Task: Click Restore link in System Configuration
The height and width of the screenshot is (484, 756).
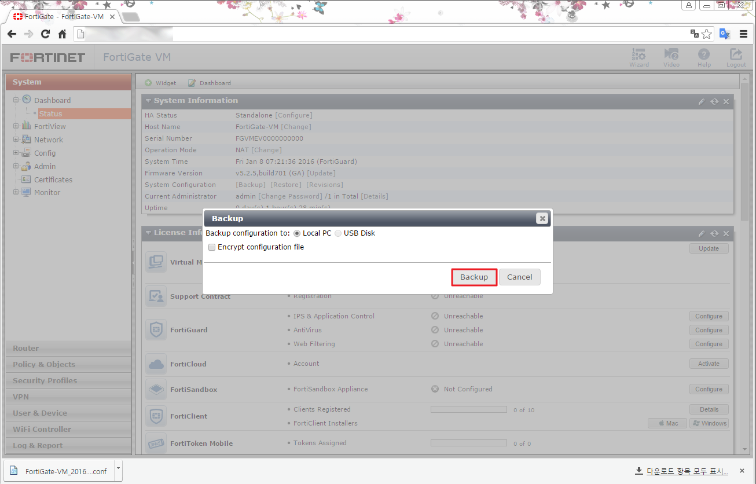Action: click(x=286, y=185)
